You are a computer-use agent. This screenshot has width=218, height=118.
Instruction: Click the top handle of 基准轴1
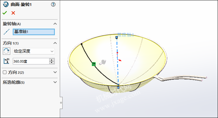click(x=117, y=37)
